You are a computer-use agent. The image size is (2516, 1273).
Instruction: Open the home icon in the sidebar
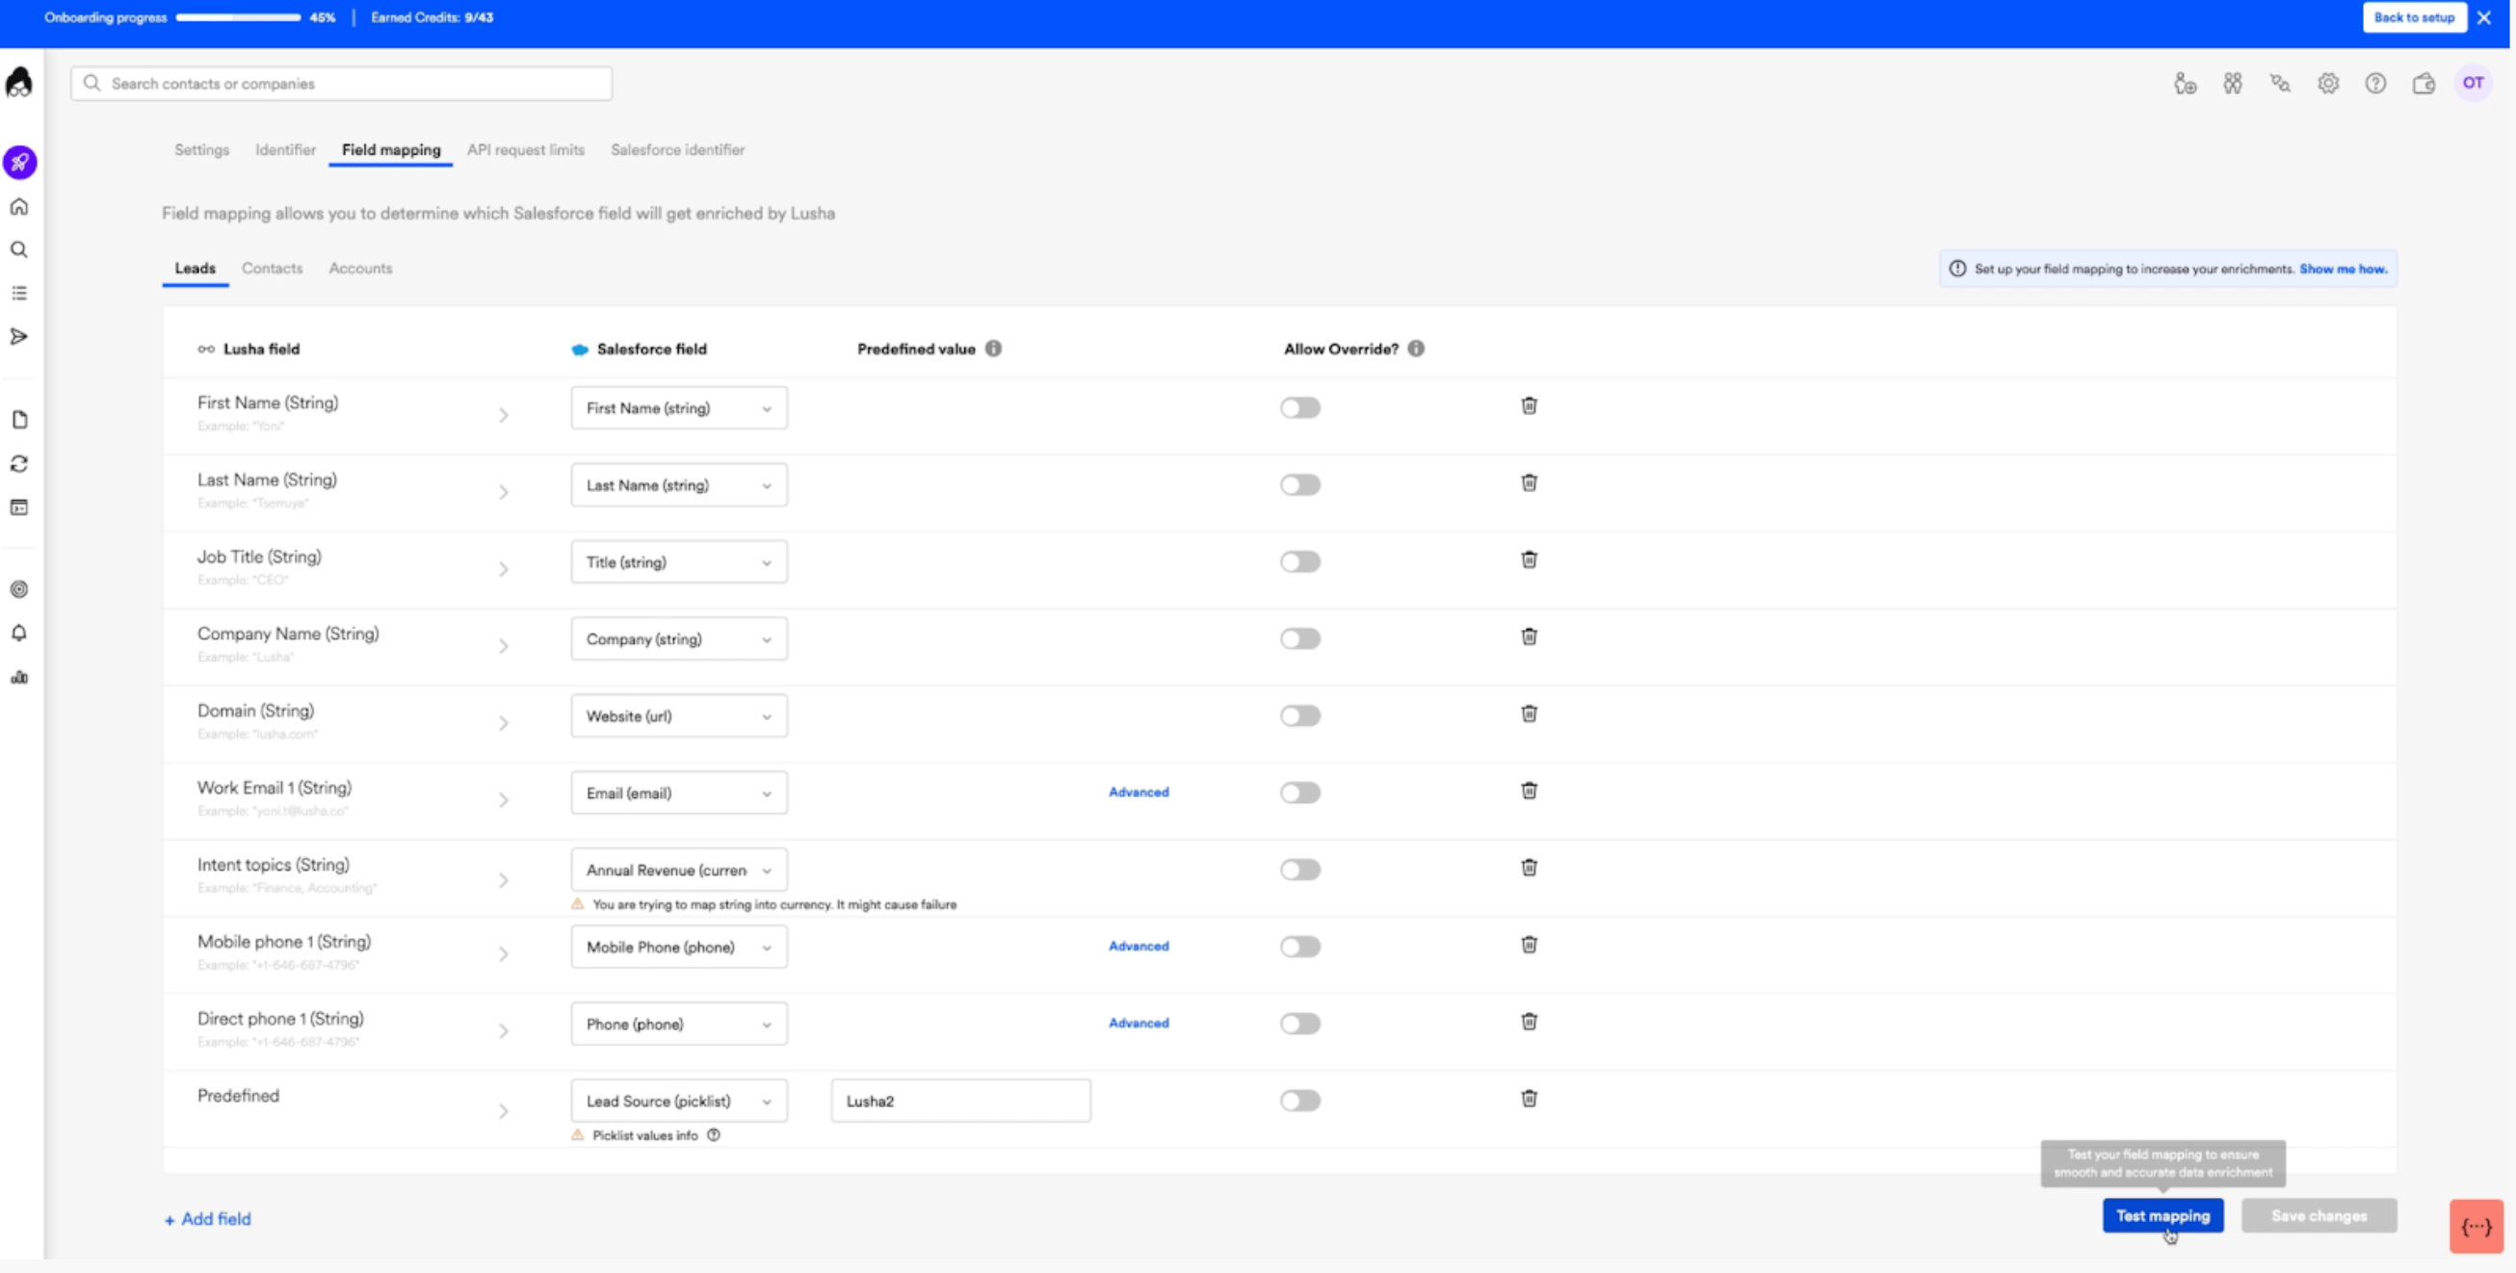19,207
